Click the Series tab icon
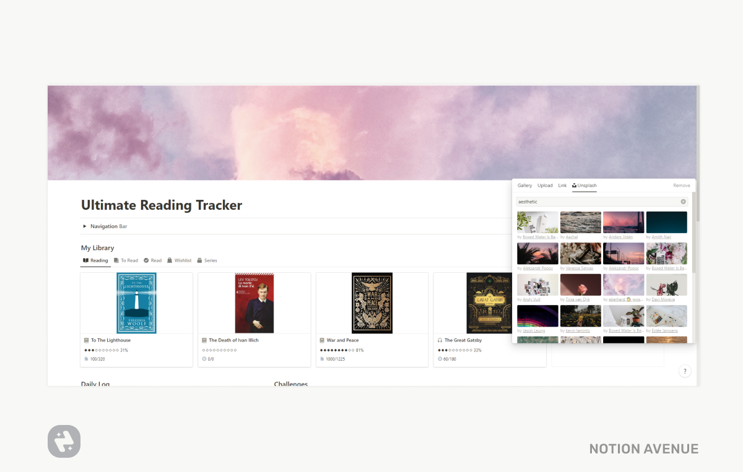743x472 pixels. click(199, 260)
